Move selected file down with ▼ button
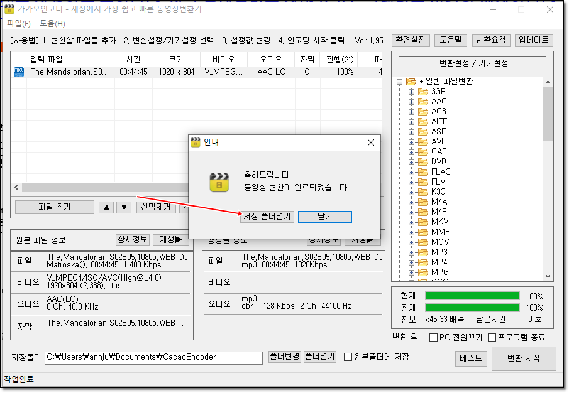This screenshot has width=569, height=393. coord(124,207)
